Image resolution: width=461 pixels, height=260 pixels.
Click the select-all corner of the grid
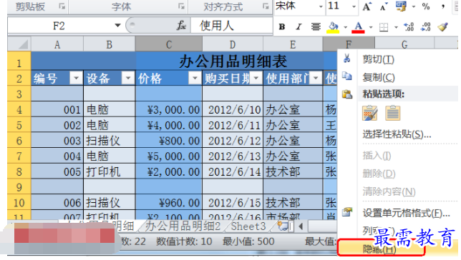19,44
